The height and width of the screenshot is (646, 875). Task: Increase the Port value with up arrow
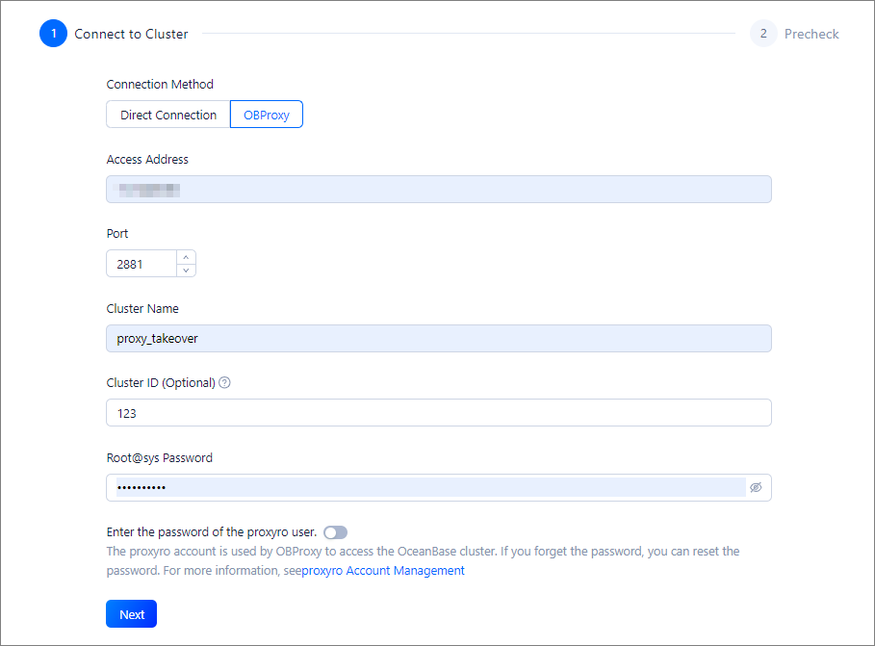click(x=186, y=257)
